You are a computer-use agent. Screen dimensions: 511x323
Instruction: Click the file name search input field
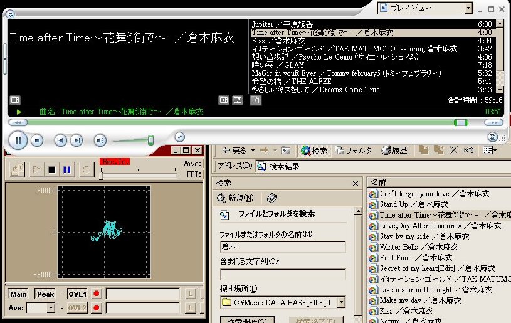(x=283, y=247)
